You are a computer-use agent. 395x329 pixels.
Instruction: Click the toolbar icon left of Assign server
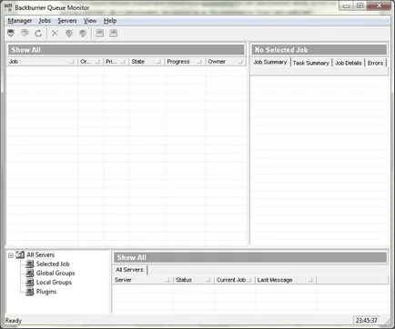83,34
